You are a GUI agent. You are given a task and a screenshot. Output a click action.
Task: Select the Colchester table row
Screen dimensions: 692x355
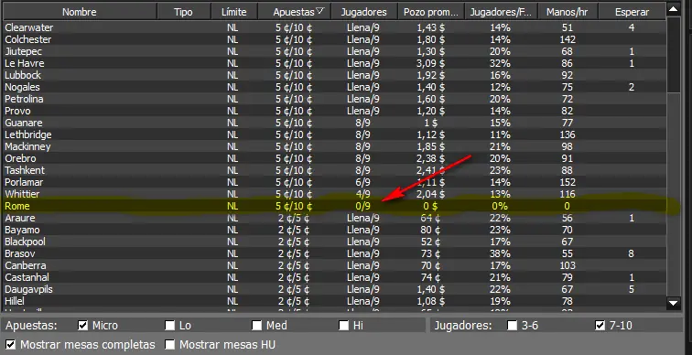click(334, 39)
